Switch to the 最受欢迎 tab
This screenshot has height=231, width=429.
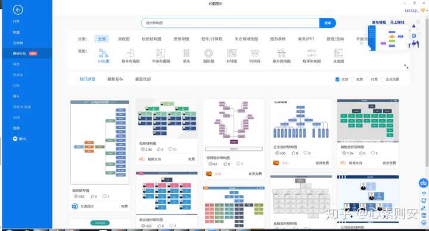(x=143, y=79)
